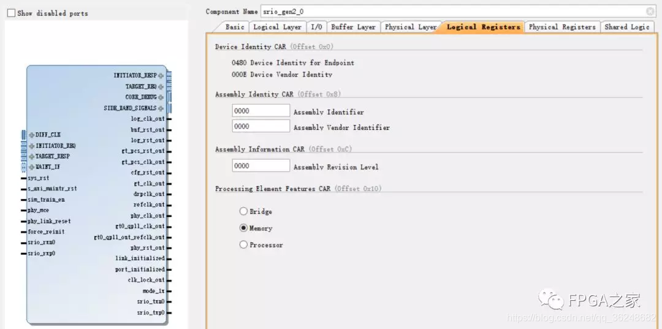Enable the Show disabled ports checkbox

click(x=11, y=13)
